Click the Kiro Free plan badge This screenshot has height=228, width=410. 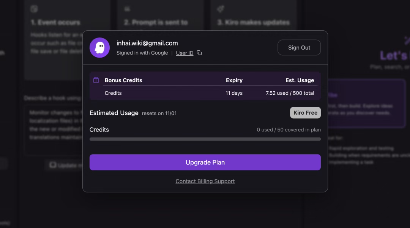(305, 113)
